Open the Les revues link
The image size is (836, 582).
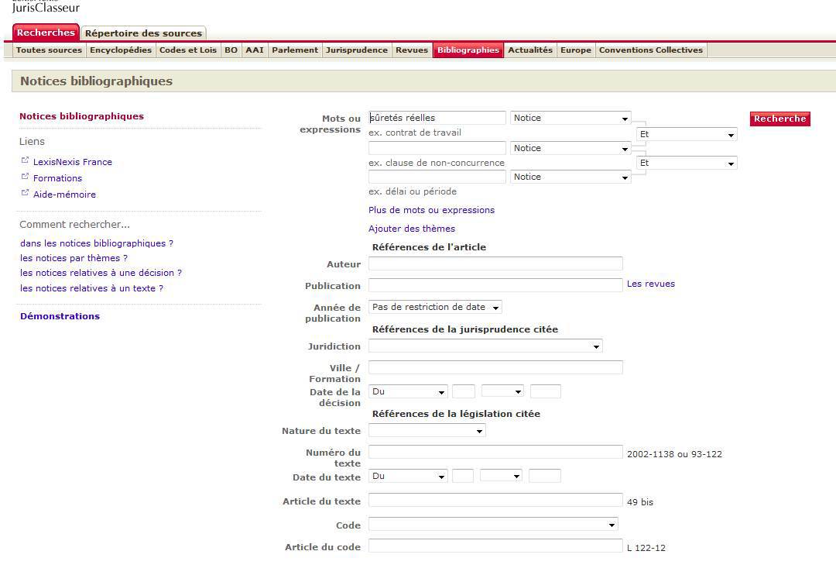(x=650, y=284)
